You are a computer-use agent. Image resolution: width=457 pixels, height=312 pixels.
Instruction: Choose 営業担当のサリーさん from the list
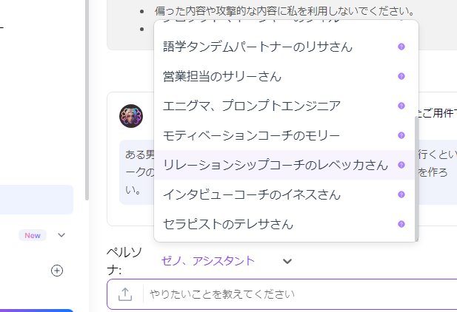click(222, 76)
